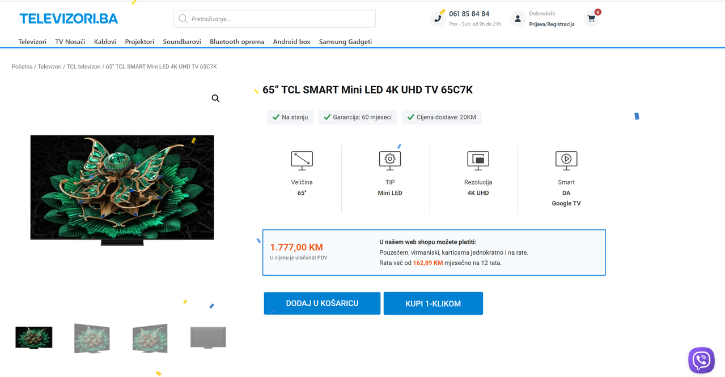The image size is (725, 377).
Task: Click the search magnifier icon in search bar
Action: click(x=183, y=19)
